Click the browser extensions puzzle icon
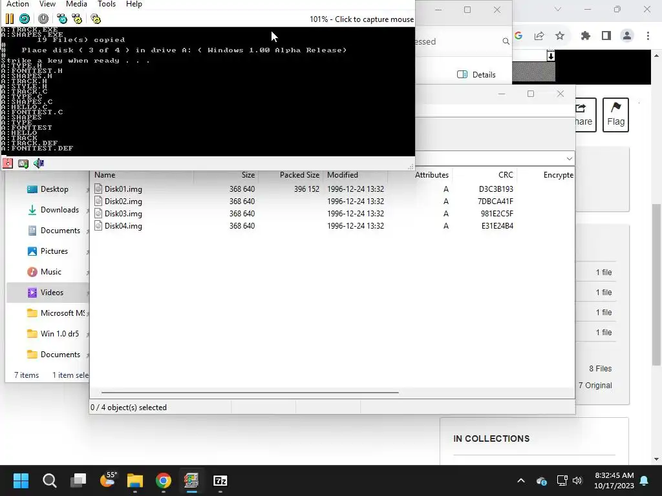Viewport: 662px width, 496px height. click(x=585, y=36)
